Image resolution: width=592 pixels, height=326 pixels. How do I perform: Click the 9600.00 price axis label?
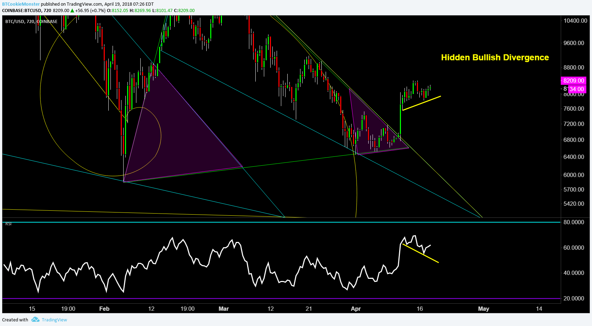574,43
